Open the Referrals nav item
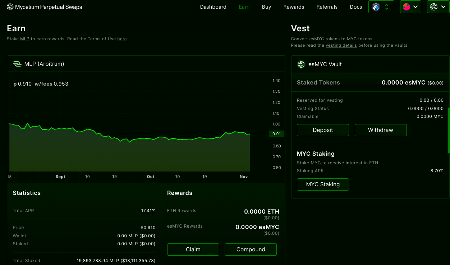 pyautogui.click(x=327, y=7)
